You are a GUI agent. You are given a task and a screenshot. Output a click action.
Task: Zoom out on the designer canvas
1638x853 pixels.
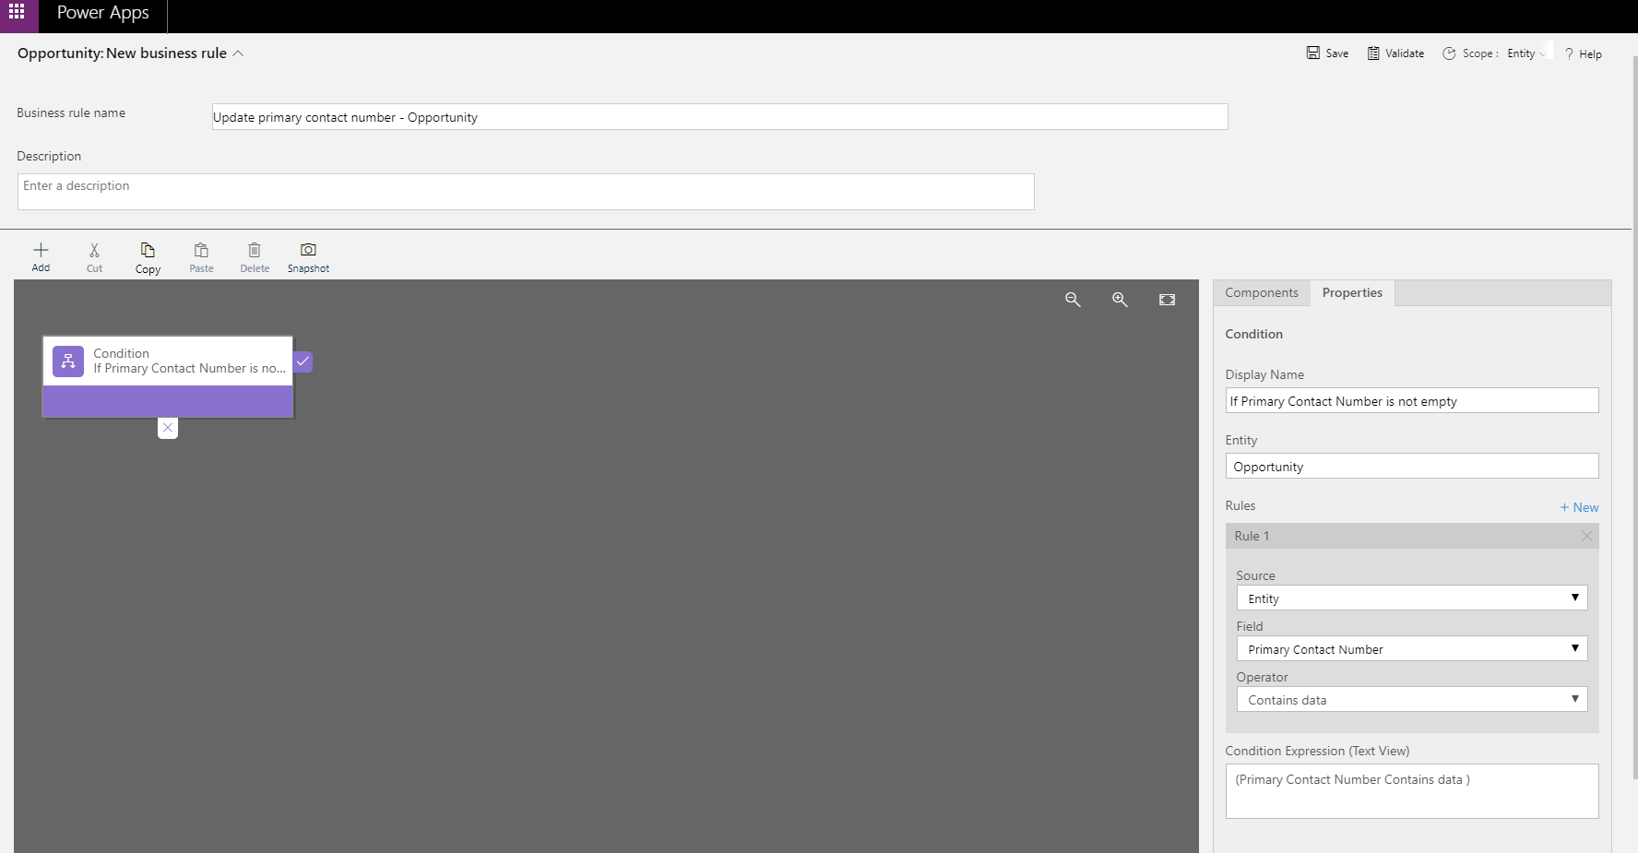tap(1073, 300)
